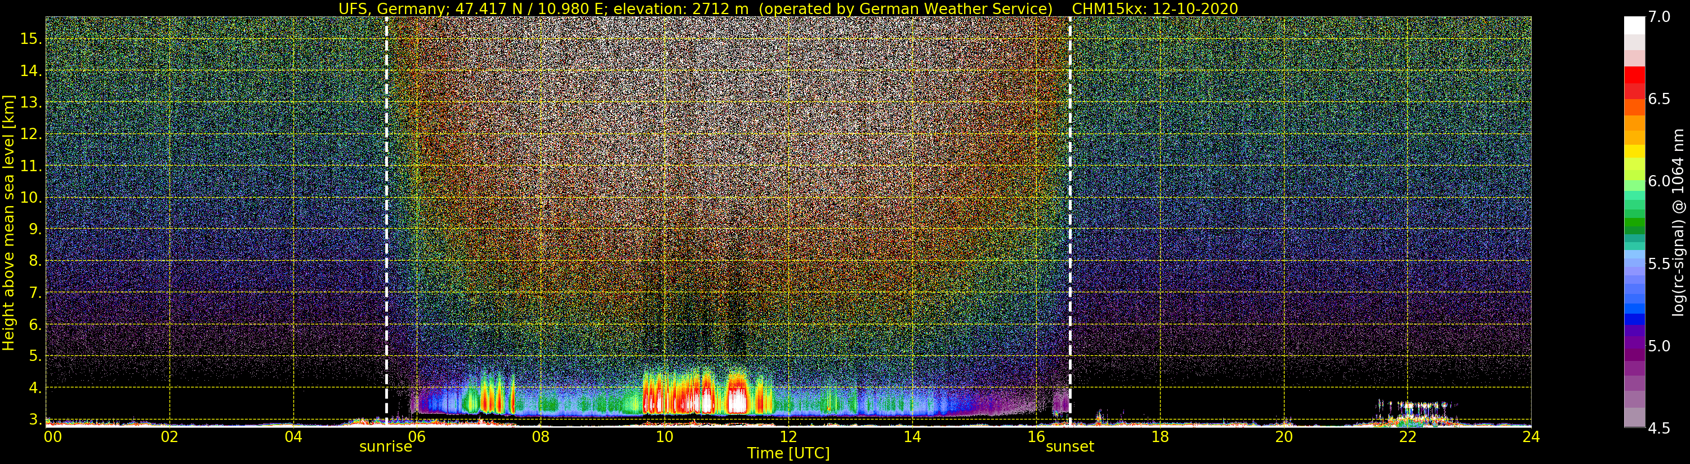Click the colorbar value '6.5'
Screen dimensions: 1690x464
pos(1658,99)
